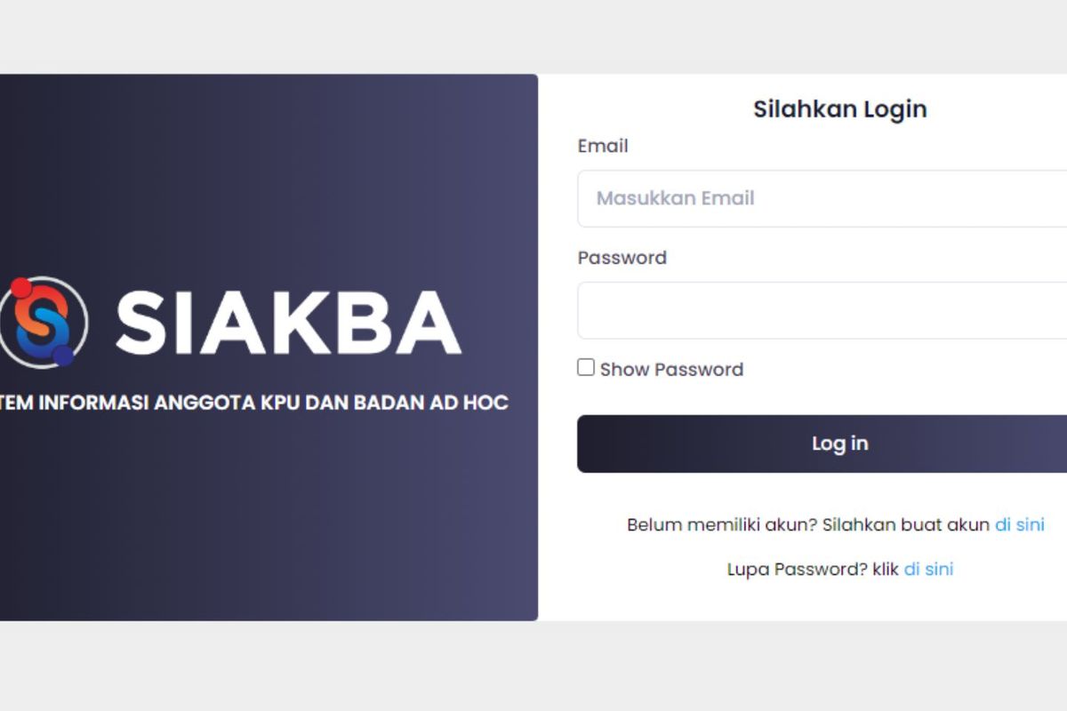Click the Password field label
Screen dimensions: 1067x711
(x=622, y=258)
